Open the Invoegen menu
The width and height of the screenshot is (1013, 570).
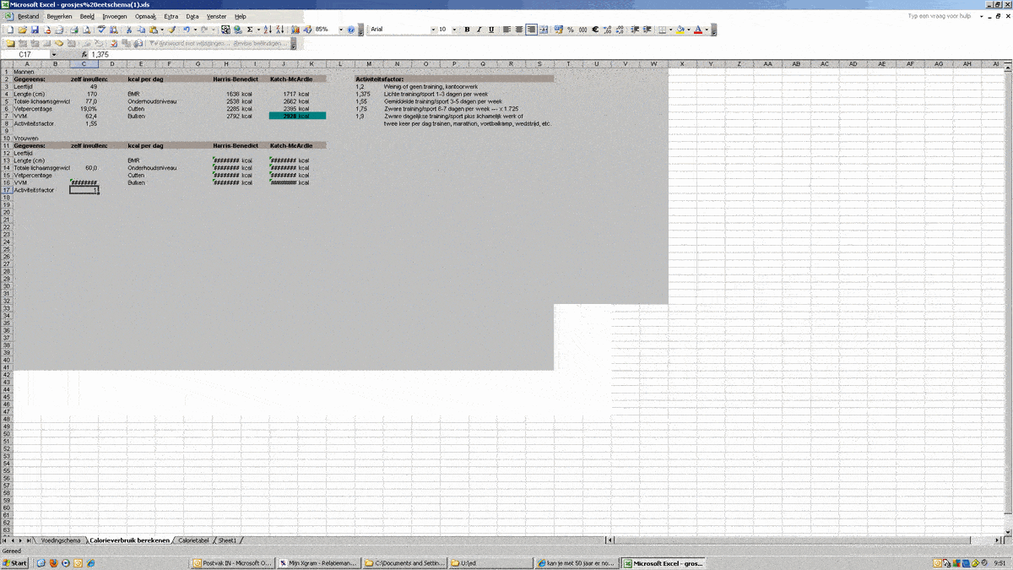[114, 16]
